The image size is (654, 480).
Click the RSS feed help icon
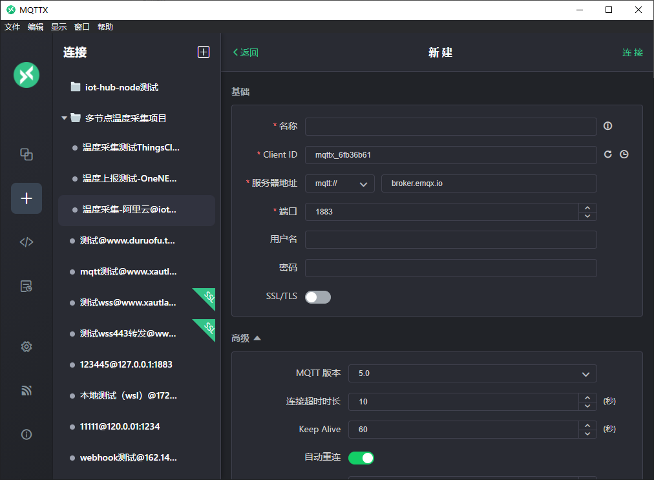(26, 391)
